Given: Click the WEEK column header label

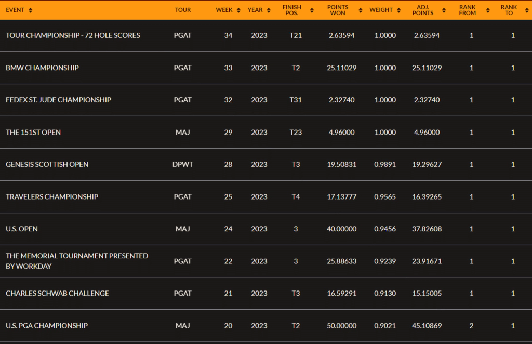Looking at the screenshot, I should [x=224, y=10].
